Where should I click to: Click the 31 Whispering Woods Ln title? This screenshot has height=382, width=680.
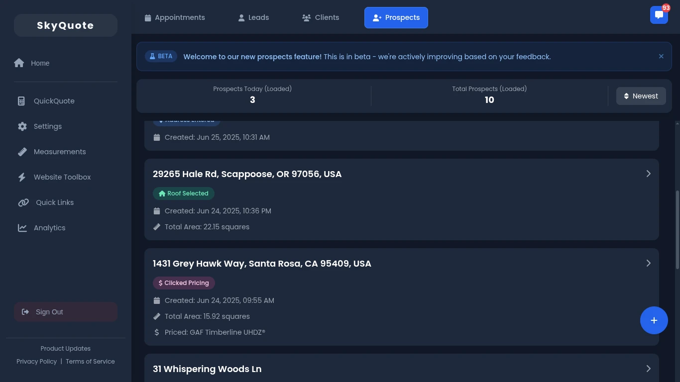pos(207,369)
